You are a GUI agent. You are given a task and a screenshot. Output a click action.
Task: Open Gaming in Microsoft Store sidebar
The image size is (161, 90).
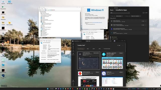(73, 50)
